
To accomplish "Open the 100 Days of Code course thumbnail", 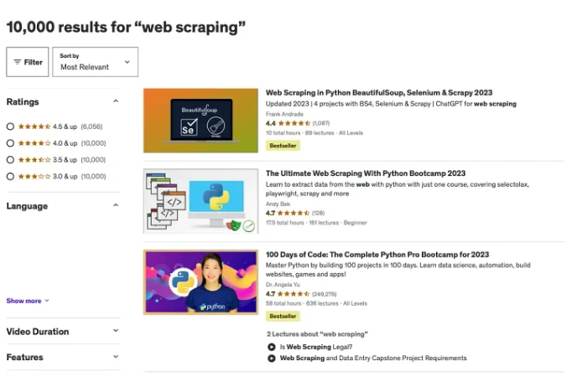I will [200, 282].
